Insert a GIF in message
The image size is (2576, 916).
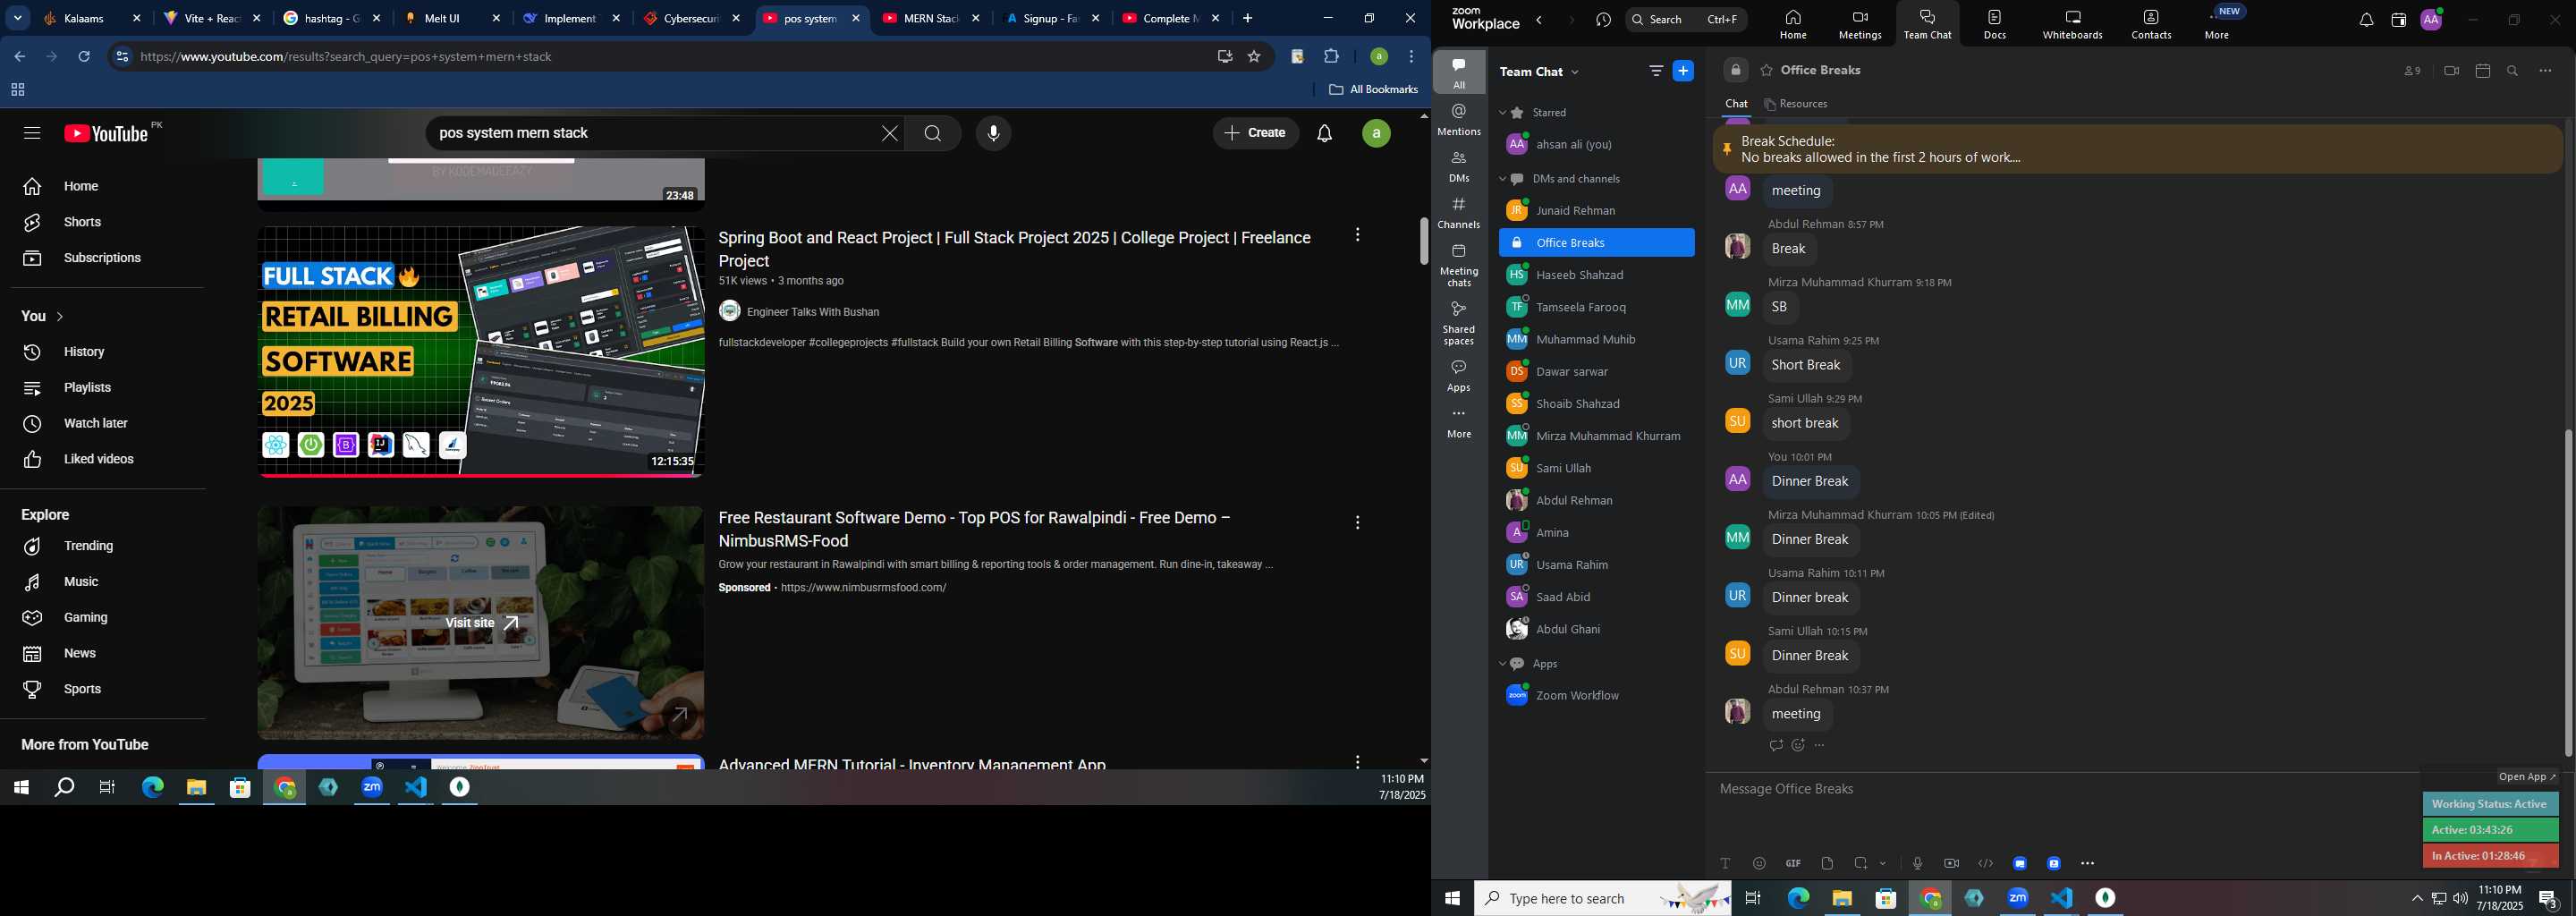[1793, 863]
